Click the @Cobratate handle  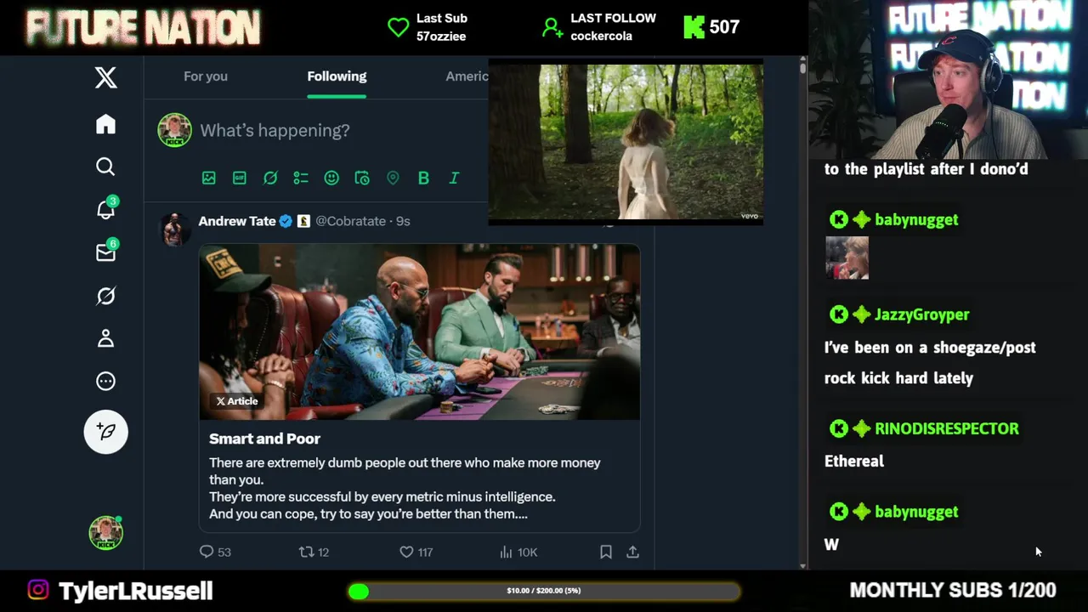pos(350,221)
